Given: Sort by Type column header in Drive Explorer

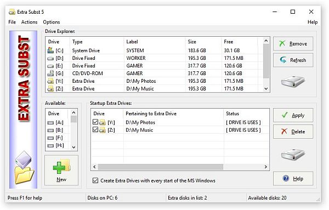Looking at the screenshot, I should [97, 42].
